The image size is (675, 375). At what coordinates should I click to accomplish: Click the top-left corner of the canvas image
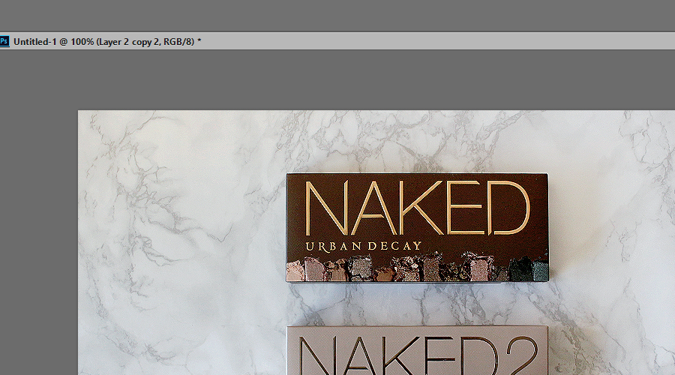tap(79, 112)
